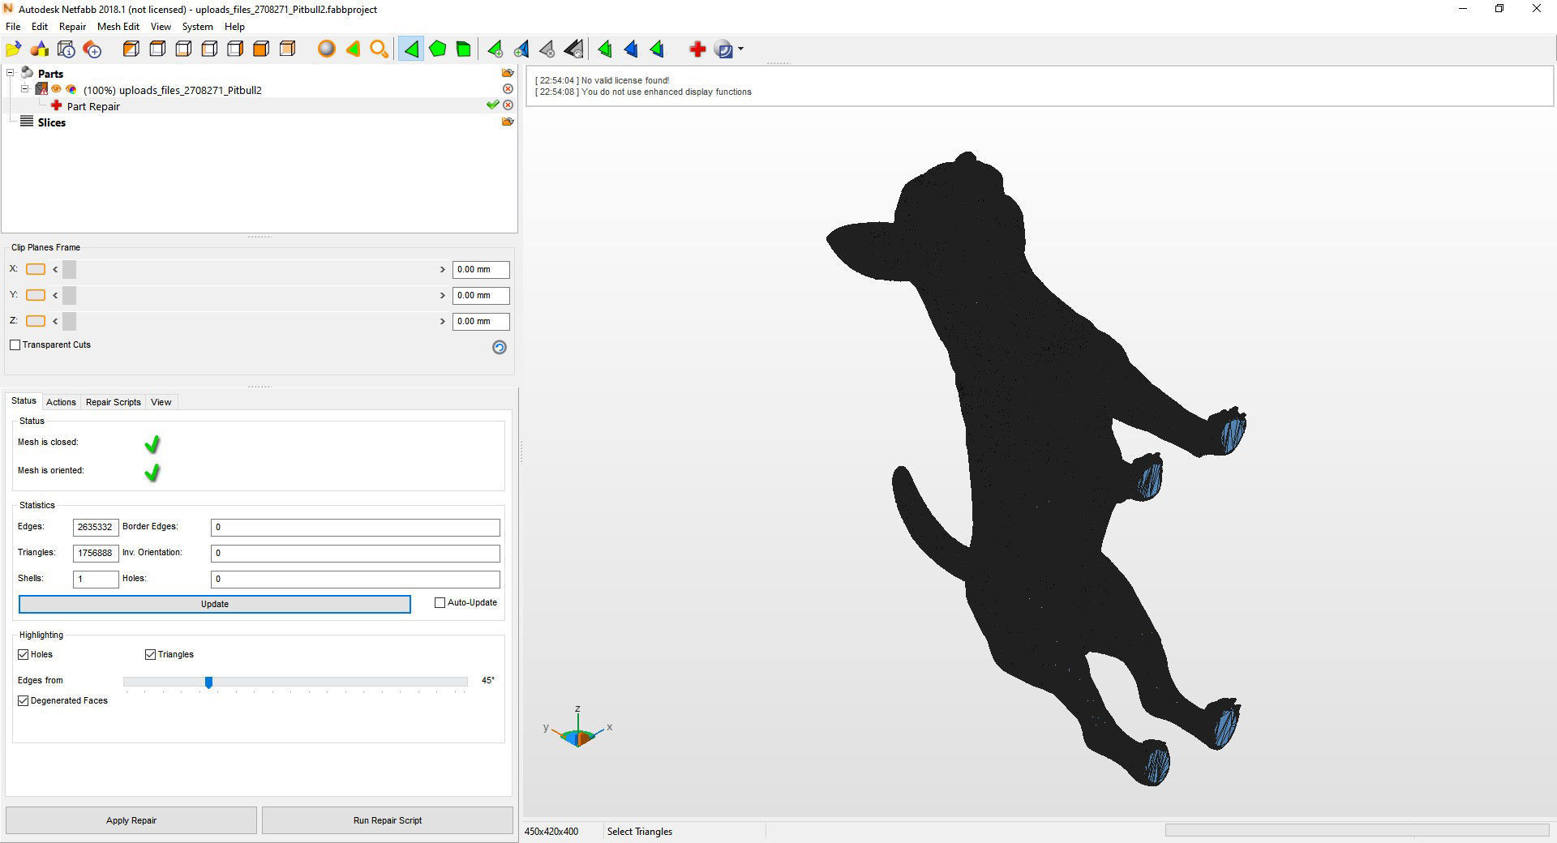Choose the green triangle Select Triangles tool
The width and height of the screenshot is (1557, 843).
pyautogui.click(x=411, y=49)
